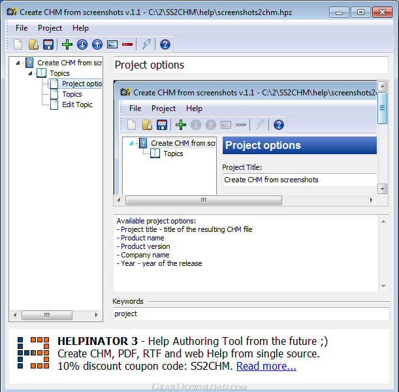Delete topic with the red minus icon

(x=127, y=44)
